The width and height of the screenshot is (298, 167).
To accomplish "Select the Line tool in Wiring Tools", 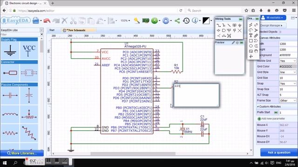I will click(229, 25).
